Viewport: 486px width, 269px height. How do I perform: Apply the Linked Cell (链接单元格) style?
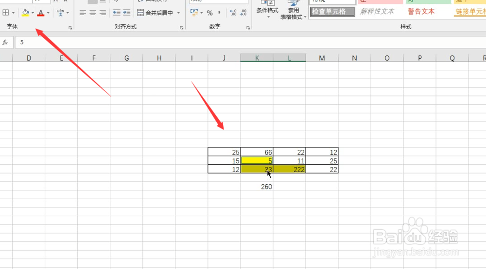pyautogui.click(x=470, y=12)
